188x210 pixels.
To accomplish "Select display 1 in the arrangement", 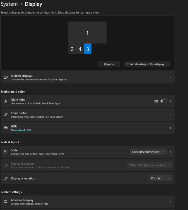I will [x=87, y=33].
